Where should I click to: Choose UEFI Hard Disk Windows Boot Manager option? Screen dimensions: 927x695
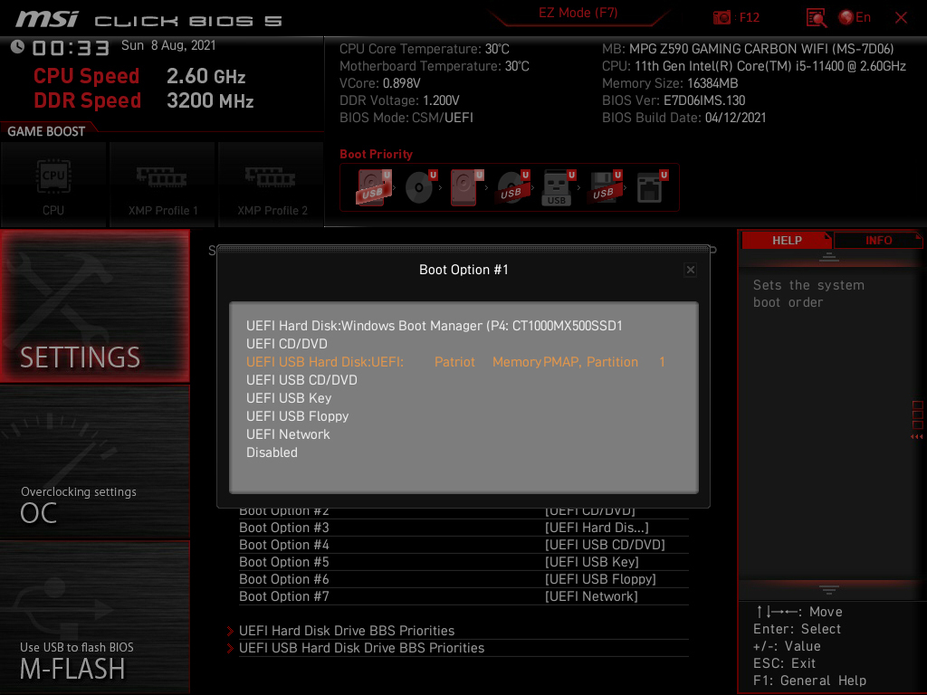[434, 326]
